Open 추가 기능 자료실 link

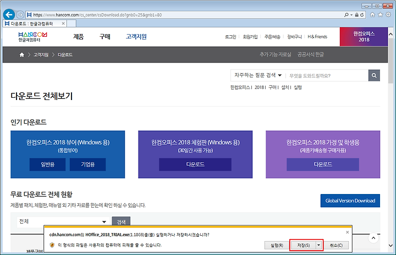[276, 54]
